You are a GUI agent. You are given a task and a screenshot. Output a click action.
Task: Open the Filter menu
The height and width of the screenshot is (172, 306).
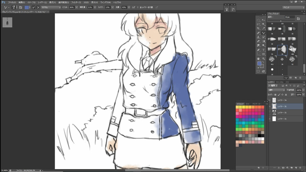tap(76, 2)
